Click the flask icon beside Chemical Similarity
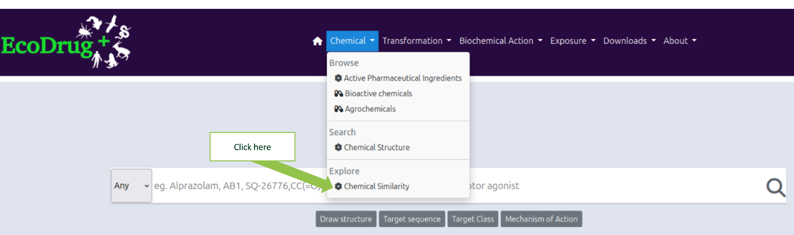 (x=338, y=186)
